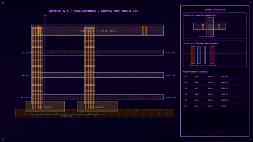Open the Detail-01 beam-col connection thumbnail
The height and width of the screenshot is (142, 253).
click(x=215, y=26)
